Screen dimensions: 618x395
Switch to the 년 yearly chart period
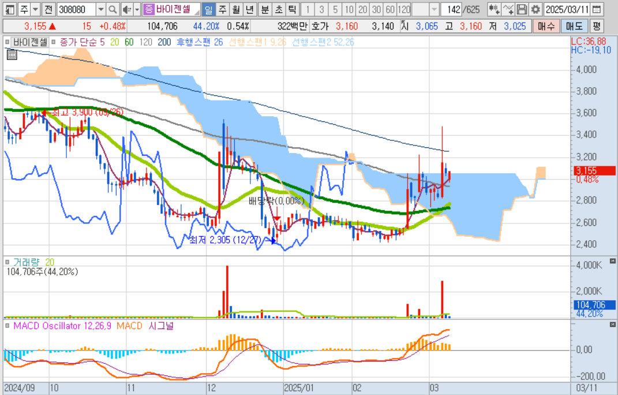249,9
